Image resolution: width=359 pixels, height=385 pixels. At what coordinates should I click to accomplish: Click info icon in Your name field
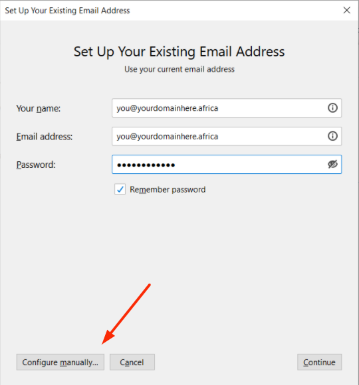tap(332, 108)
